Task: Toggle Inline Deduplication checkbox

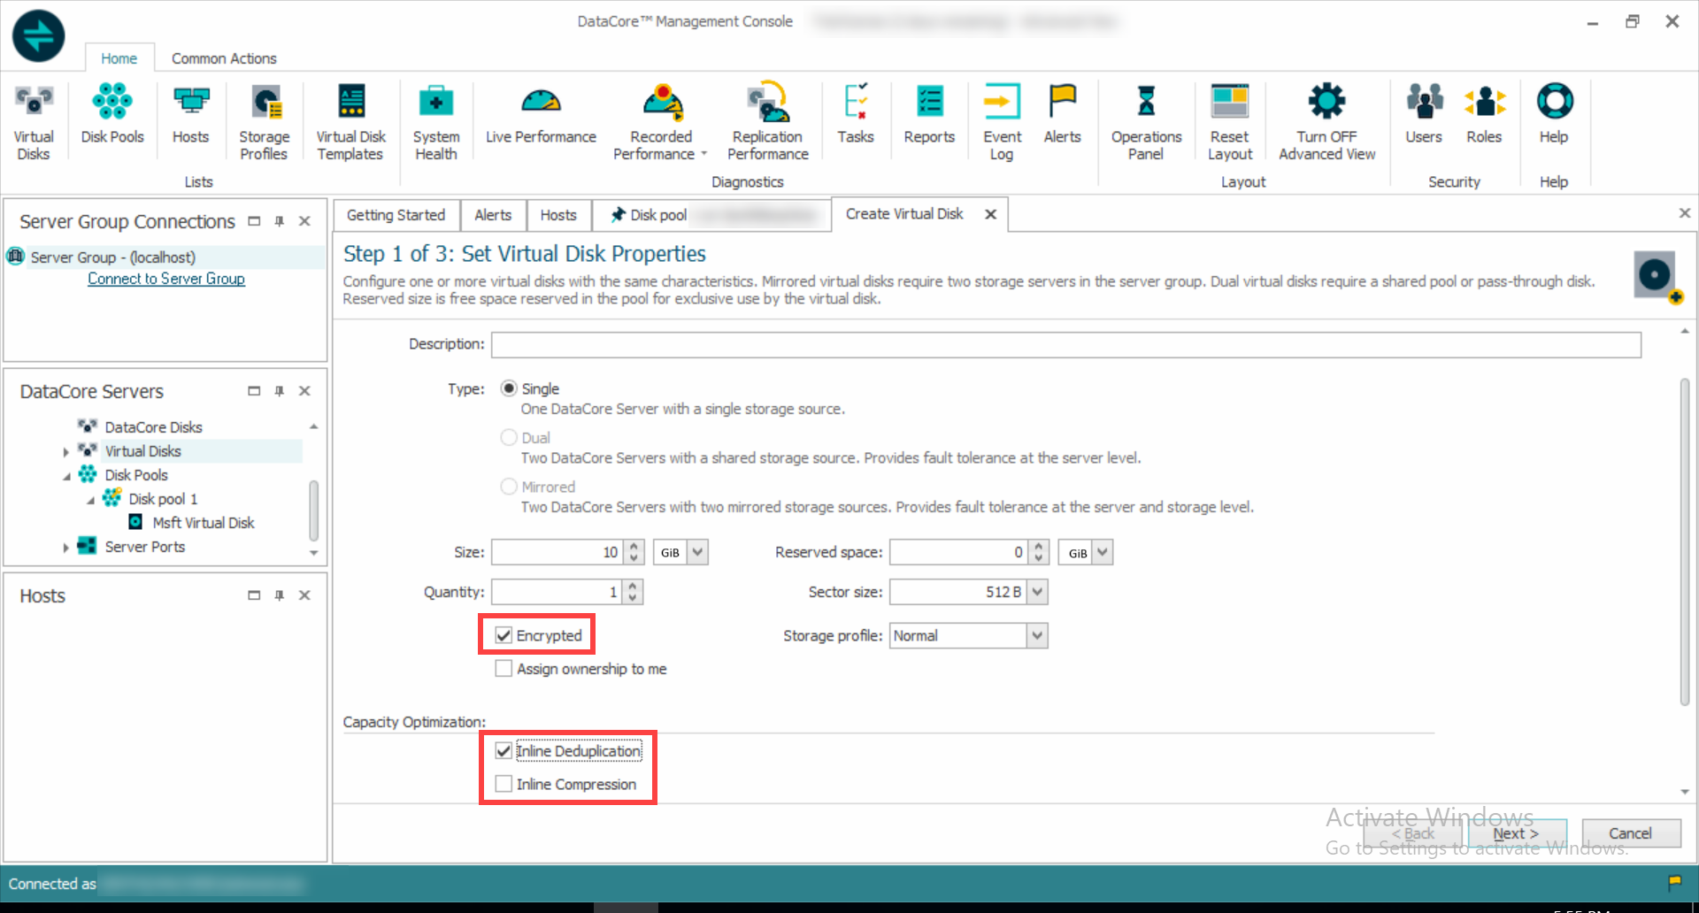Action: pyautogui.click(x=504, y=751)
